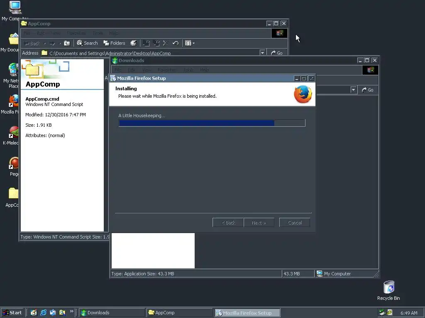Open Edit menu in AppComp window
Viewport: 425px width, 318px height.
pyautogui.click(x=41, y=33)
